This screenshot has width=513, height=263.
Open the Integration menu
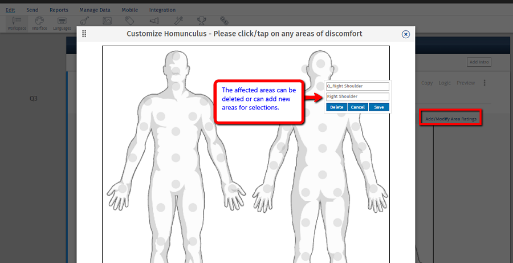click(162, 10)
